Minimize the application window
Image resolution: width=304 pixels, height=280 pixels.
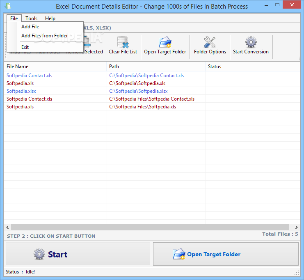coord(266,6)
